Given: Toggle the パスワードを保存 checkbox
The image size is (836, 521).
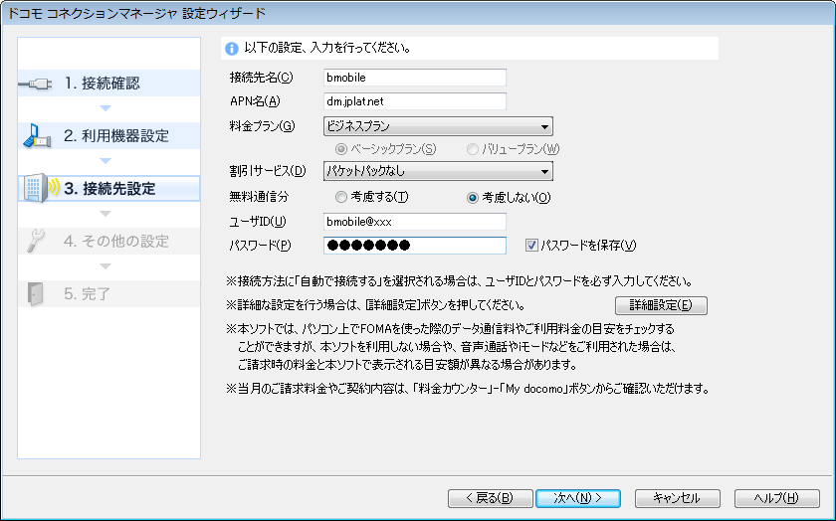Looking at the screenshot, I should pos(531,246).
